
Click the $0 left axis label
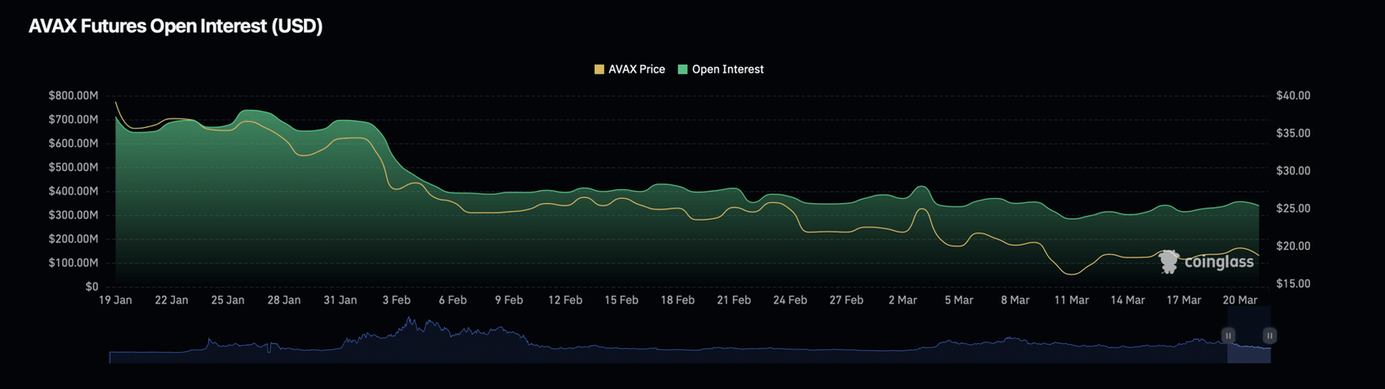(x=91, y=286)
